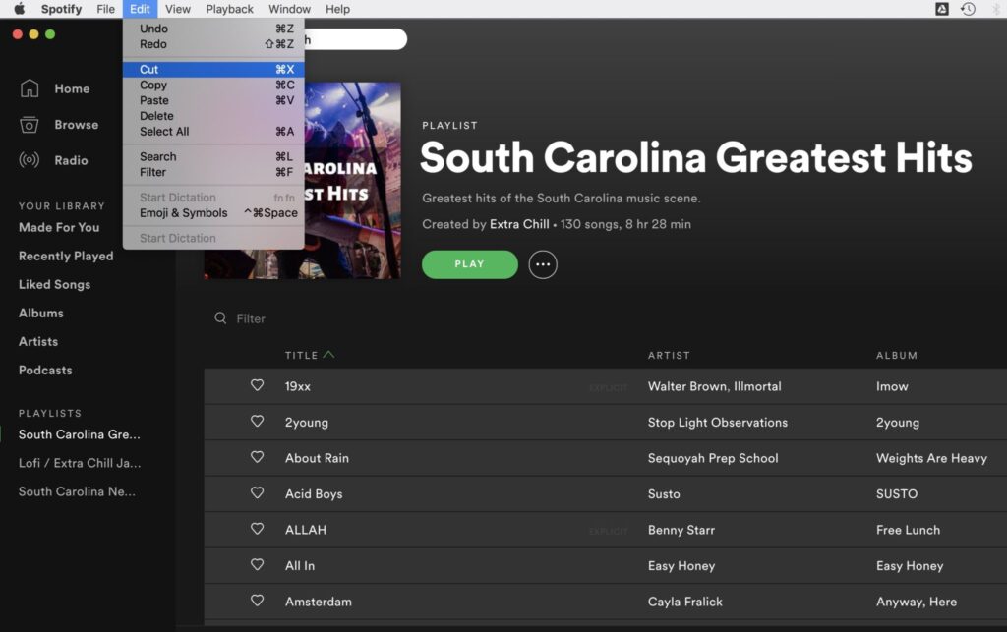Image resolution: width=1007 pixels, height=632 pixels.
Task: Click the magnifier icon beside Filter
Action: 220,318
